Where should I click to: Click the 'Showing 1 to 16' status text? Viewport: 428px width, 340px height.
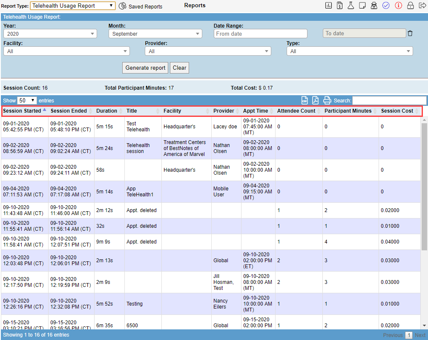[36, 335]
